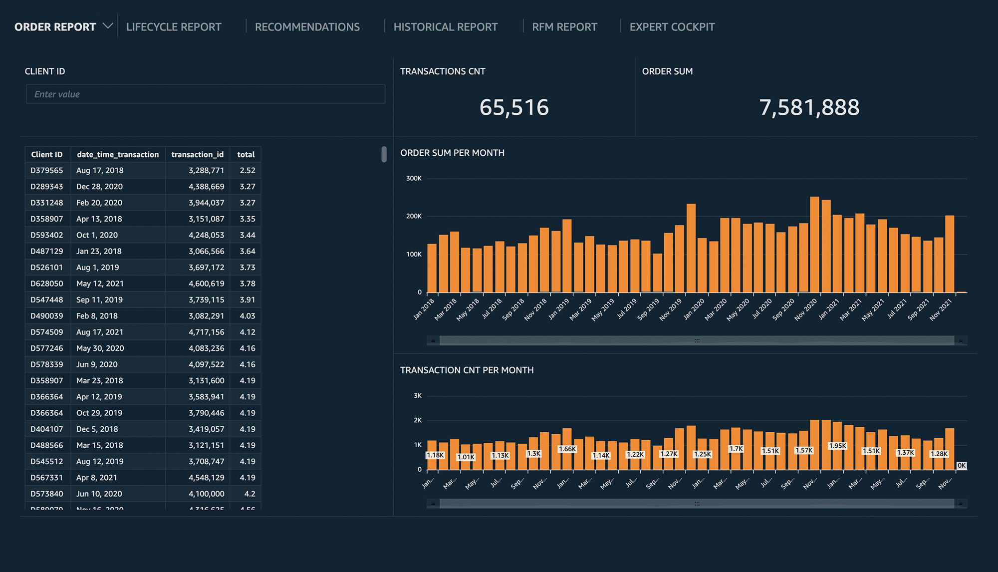
Task: Click the 65,516 transactions count KPI
Action: [514, 108]
